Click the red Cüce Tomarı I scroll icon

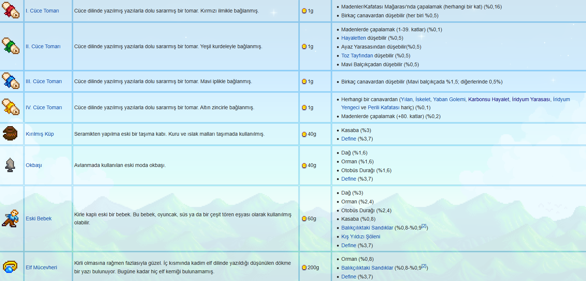tap(11, 10)
